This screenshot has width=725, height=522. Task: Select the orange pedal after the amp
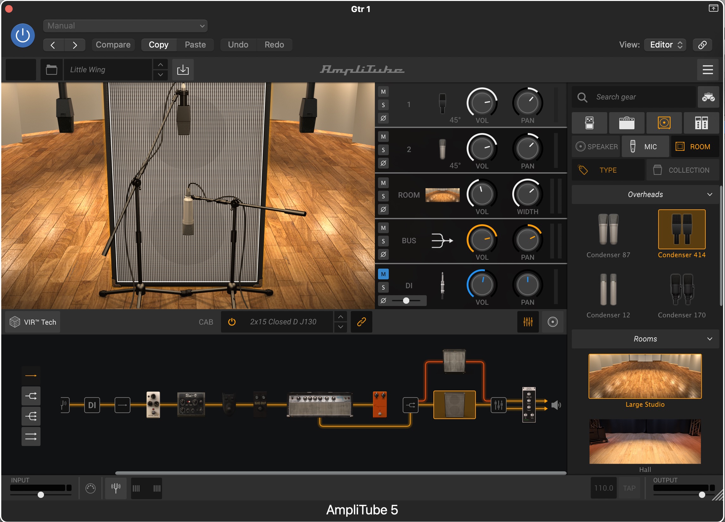click(x=380, y=404)
